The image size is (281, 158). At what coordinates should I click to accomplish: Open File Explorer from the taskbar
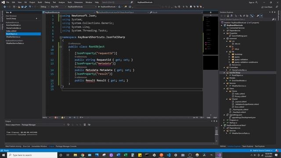click(x=75, y=155)
